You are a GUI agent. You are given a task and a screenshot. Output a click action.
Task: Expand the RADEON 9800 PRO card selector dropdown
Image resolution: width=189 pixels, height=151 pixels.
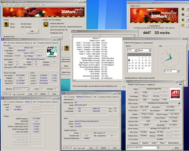coord(157,147)
